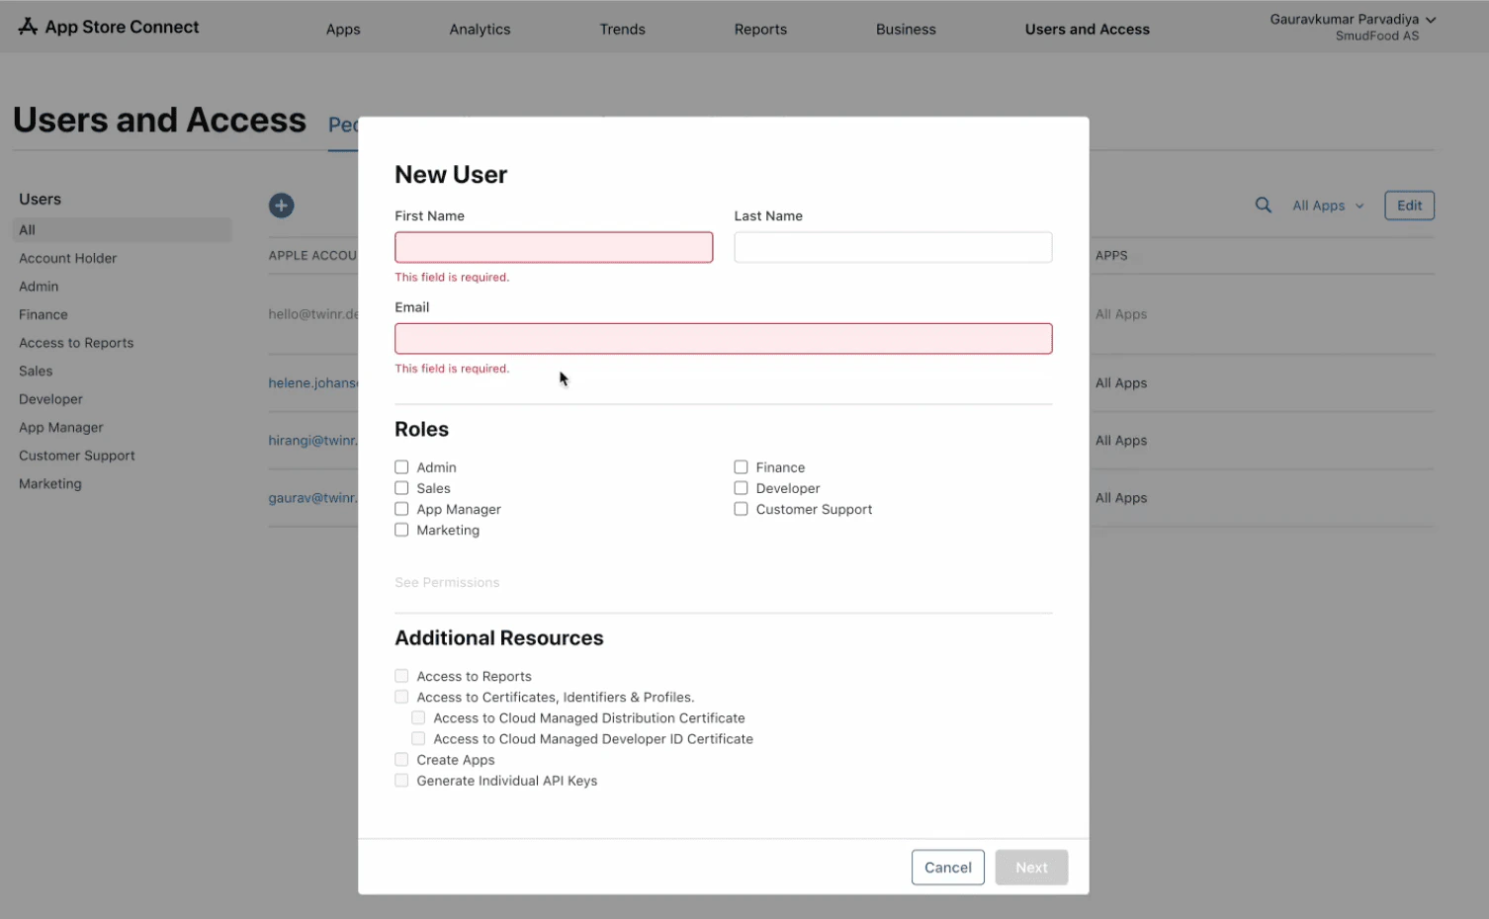The image size is (1489, 919).
Task: Filter users by Admin in sidebar
Action: 39,287
